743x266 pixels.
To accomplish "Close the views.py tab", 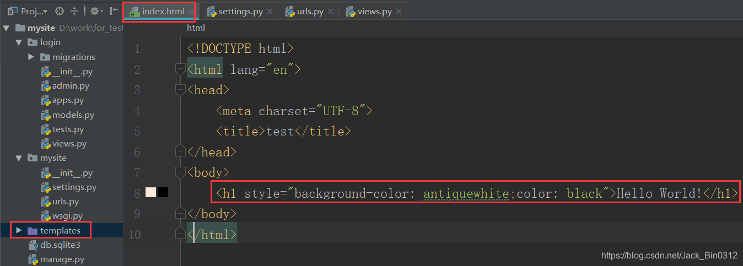I will point(399,11).
